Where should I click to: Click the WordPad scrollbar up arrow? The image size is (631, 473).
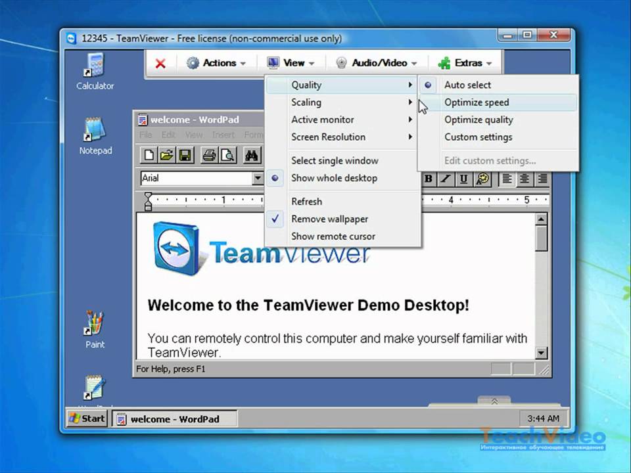point(541,219)
